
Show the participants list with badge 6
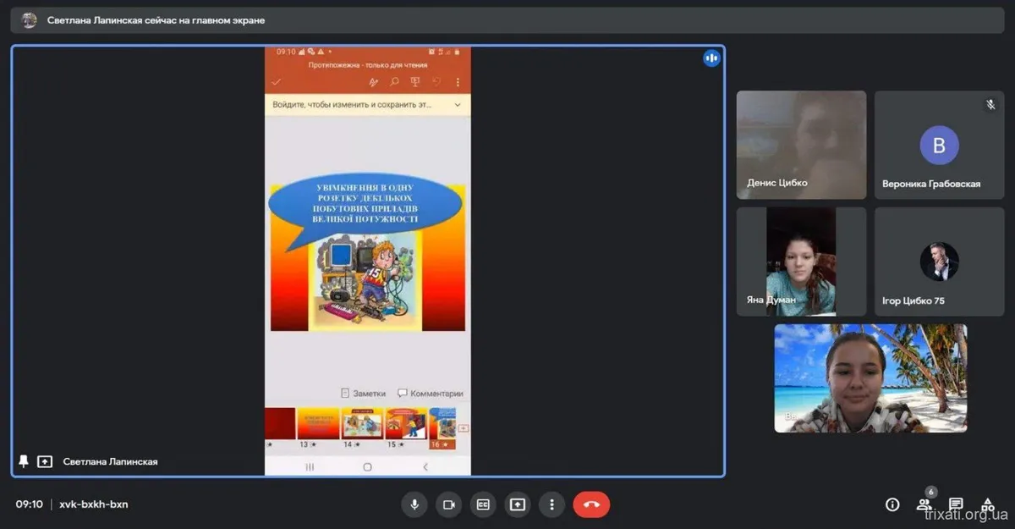point(924,504)
